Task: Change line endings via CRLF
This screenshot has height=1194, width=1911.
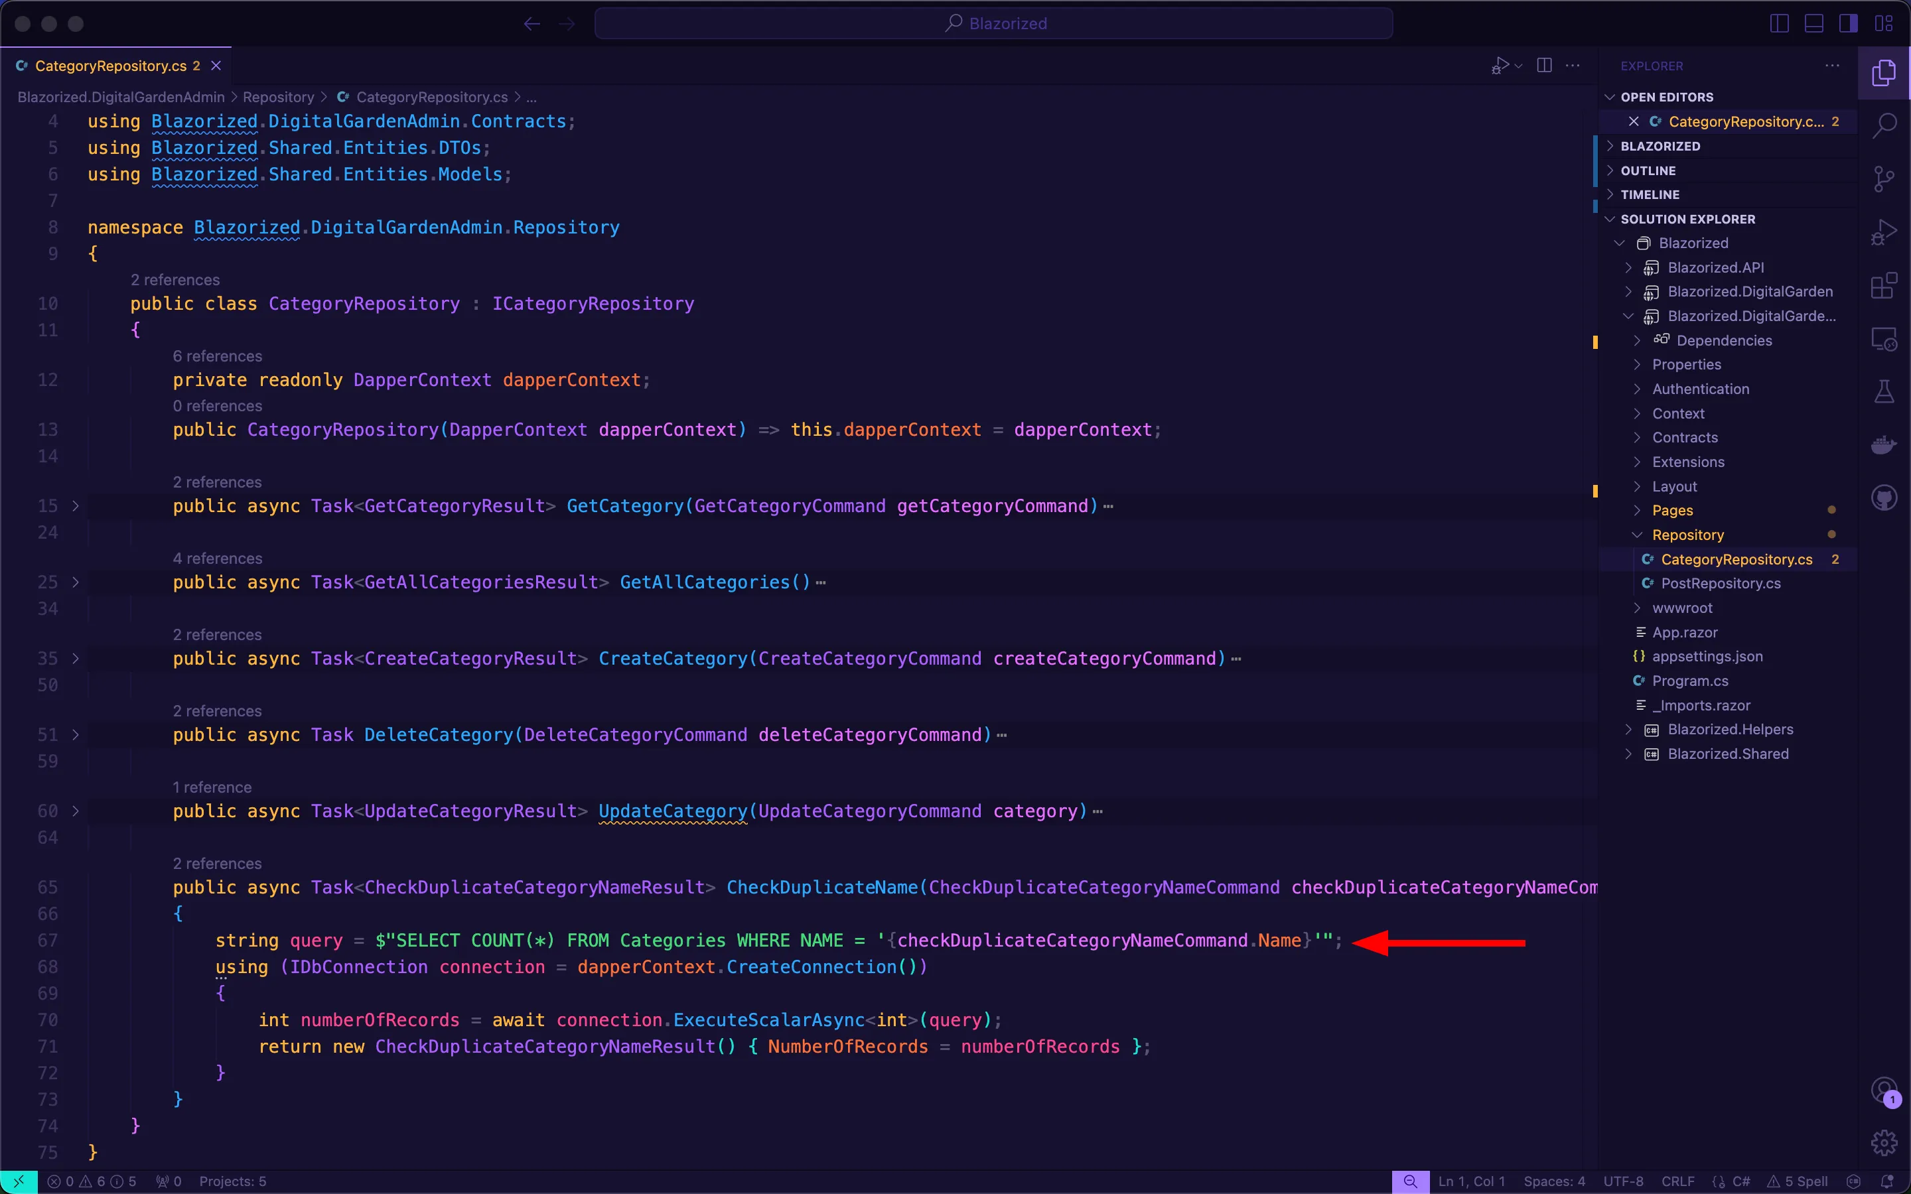Action: [x=1677, y=1181]
